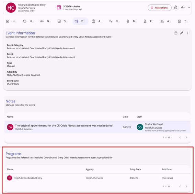Click the calendar icon beside enrollment date

click(x=59, y=7)
